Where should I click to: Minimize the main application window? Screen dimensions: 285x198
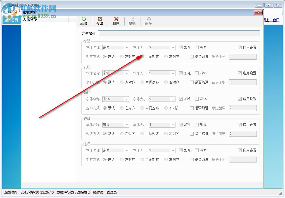[x=259, y=5]
